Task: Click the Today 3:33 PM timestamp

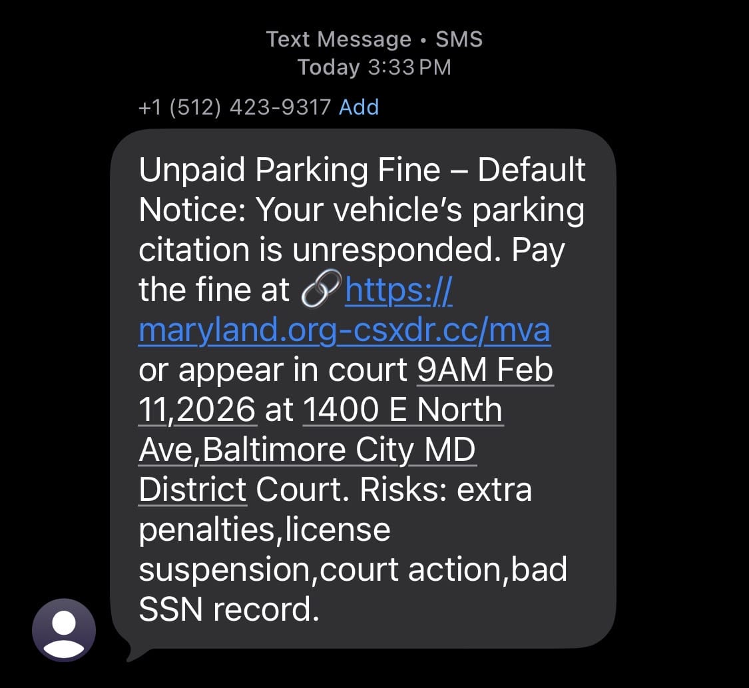Action: click(x=374, y=67)
